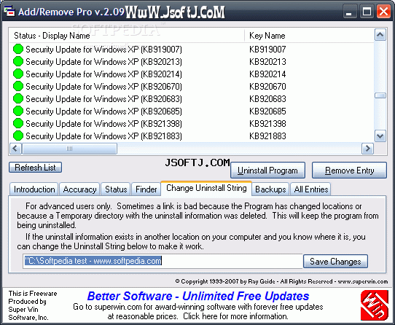Viewport: 395px width, 325px height.
Task: Click green status icon for KB920214
Action: pos(18,74)
